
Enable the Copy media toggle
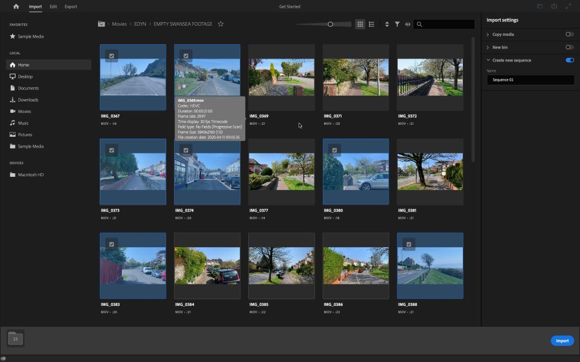coord(569,34)
